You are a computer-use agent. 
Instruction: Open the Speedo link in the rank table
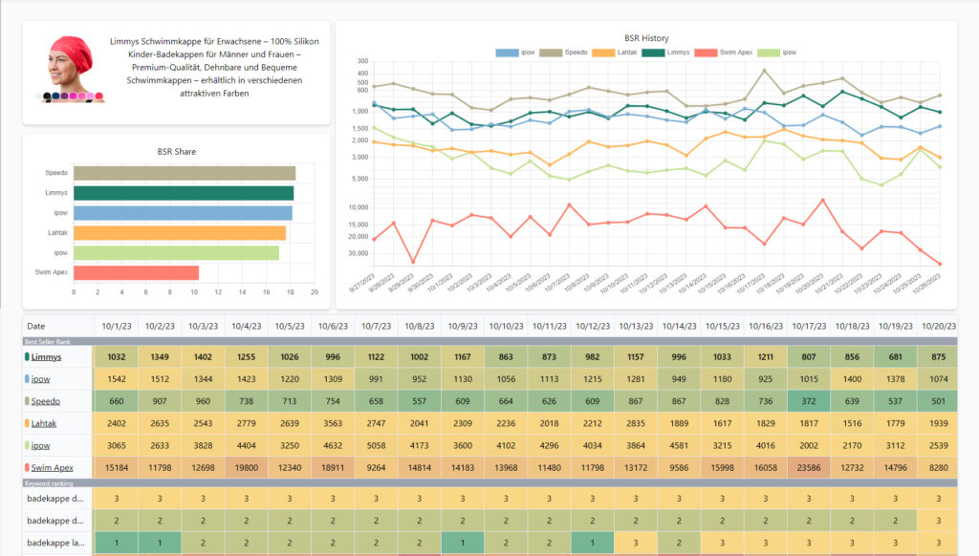pyautogui.click(x=46, y=401)
